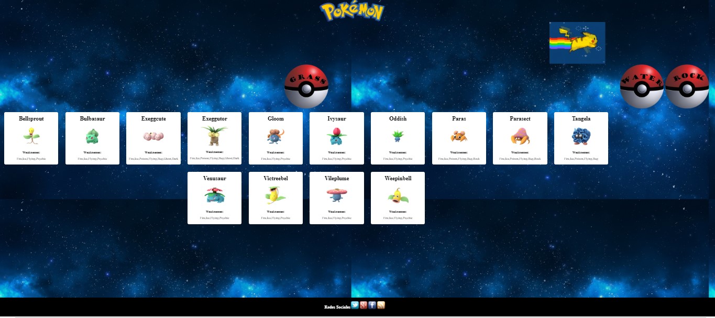Open the Google Plus social link

pyautogui.click(x=364, y=305)
